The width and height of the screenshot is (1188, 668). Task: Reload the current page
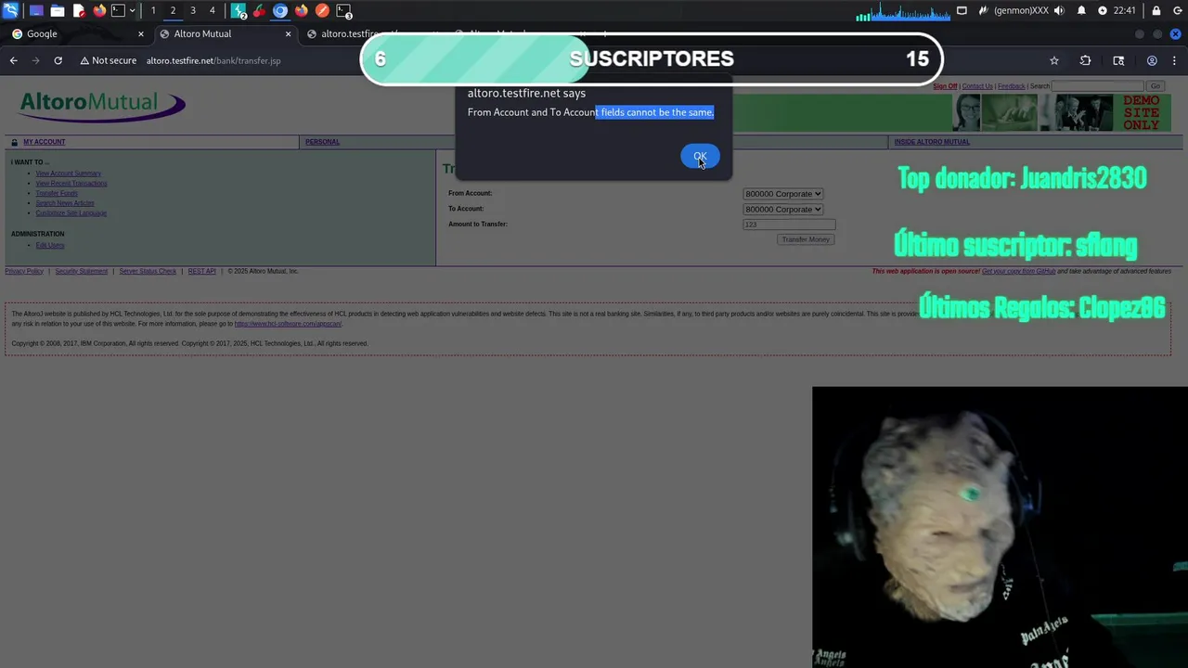click(x=58, y=60)
